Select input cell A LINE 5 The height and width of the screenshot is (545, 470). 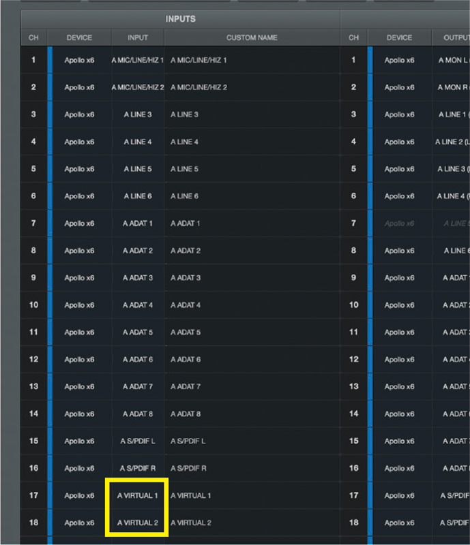[x=138, y=169]
